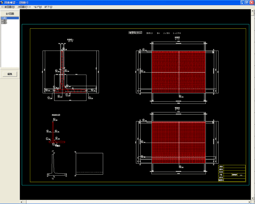This screenshot has width=255, height=204.
Task: Close the 図面確認 window
Action: coord(252,2)
